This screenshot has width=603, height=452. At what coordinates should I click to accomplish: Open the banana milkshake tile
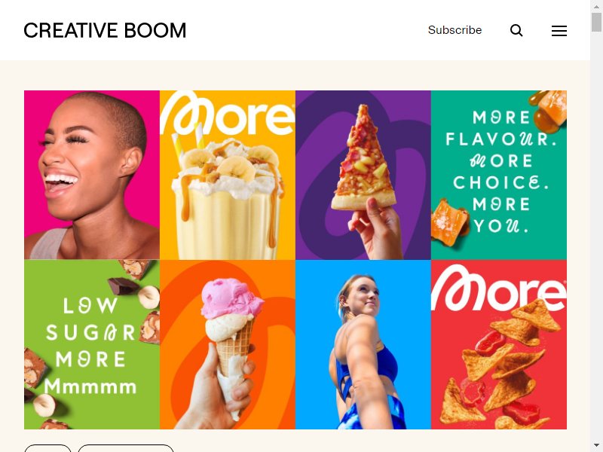(x=228, y=175)
